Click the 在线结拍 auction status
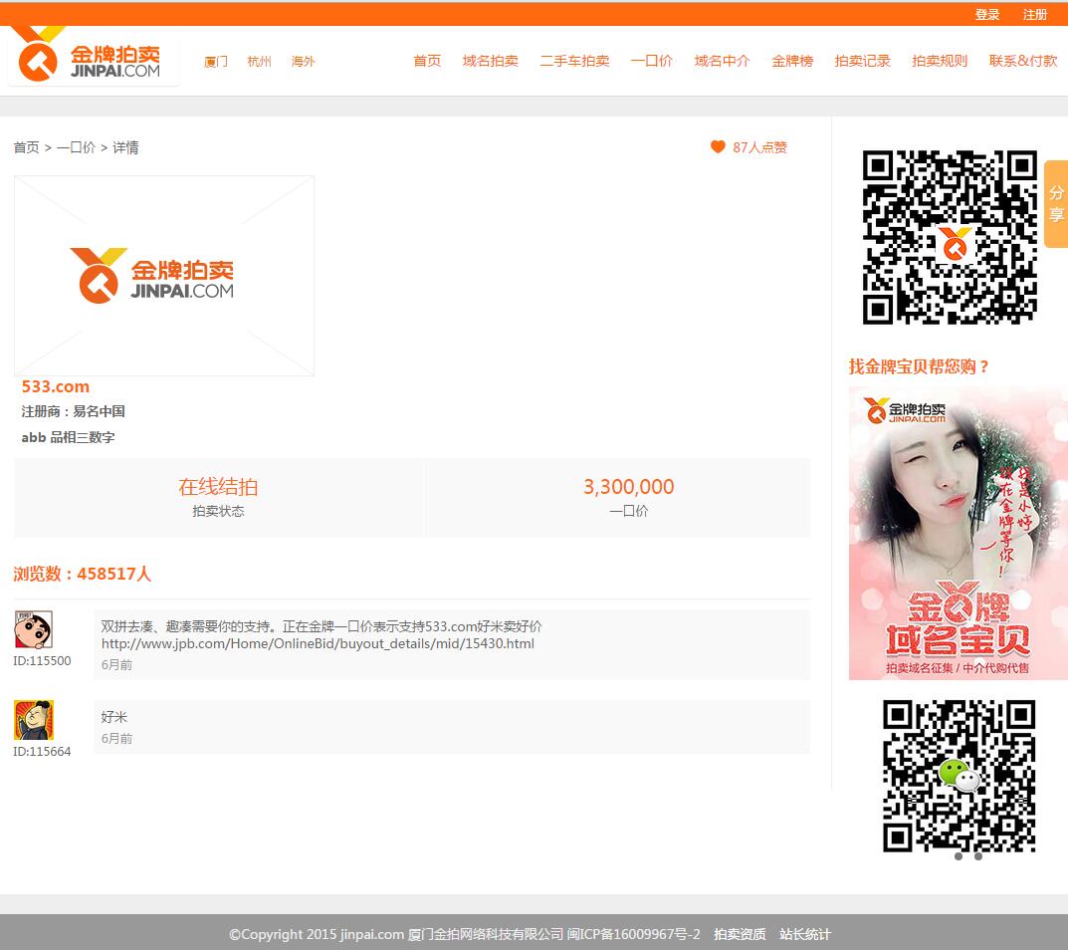 (218, 487)
